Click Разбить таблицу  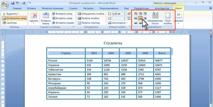(x=89, y=23)
